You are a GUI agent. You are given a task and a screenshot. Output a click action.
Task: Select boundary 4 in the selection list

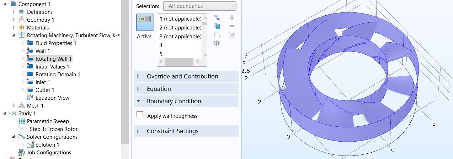[161, 45]
